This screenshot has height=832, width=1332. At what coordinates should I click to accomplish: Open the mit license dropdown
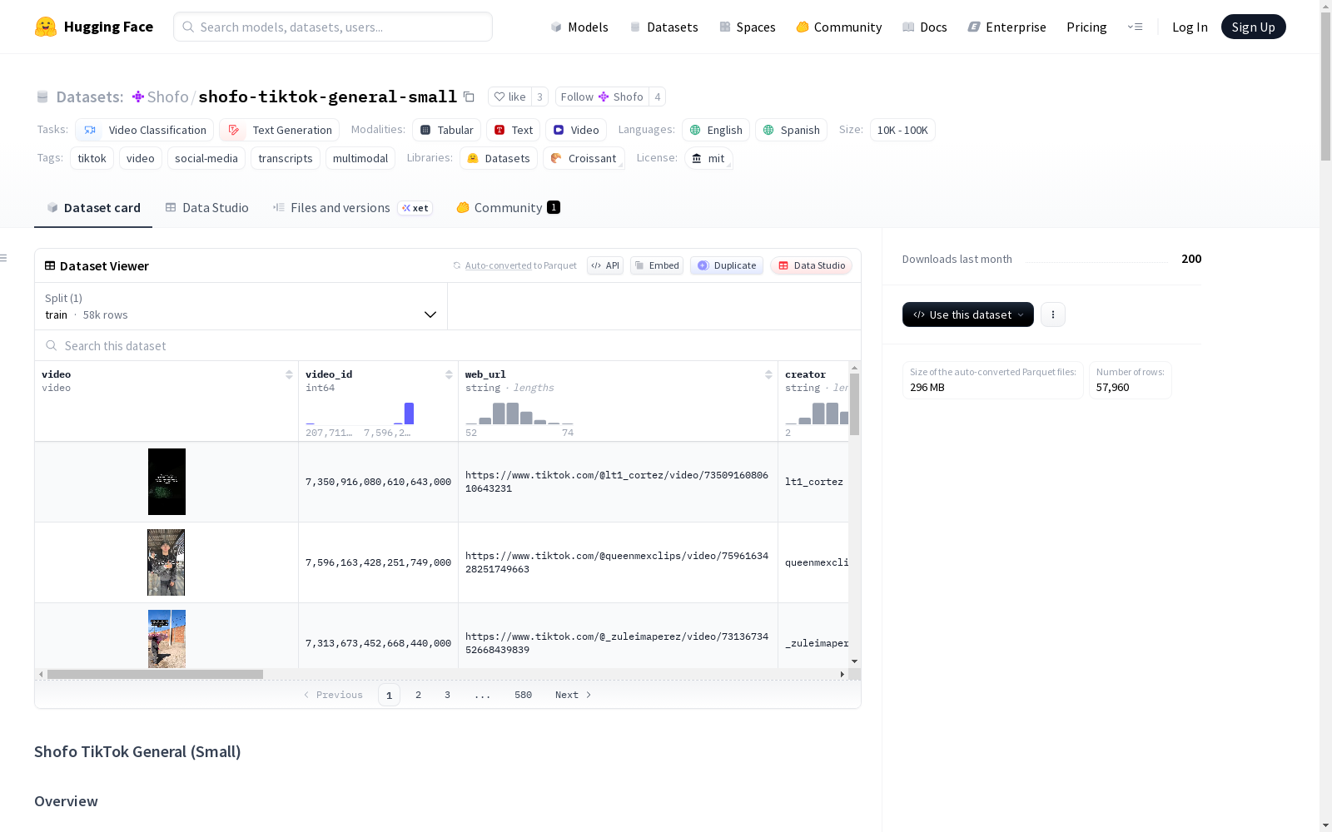pyautogui.click(x=708, y=158)
